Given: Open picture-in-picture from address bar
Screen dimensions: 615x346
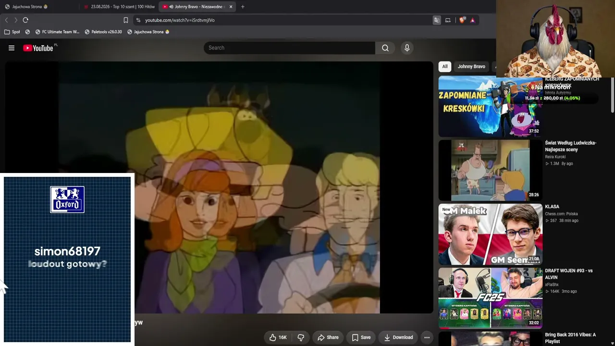Looking at the screenshot, I should 448,20.
